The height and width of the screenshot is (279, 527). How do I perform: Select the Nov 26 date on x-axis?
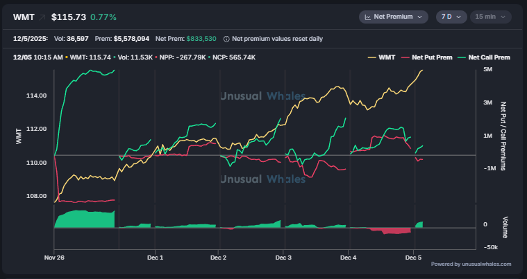pyautogui.click(x=54, y=258)
